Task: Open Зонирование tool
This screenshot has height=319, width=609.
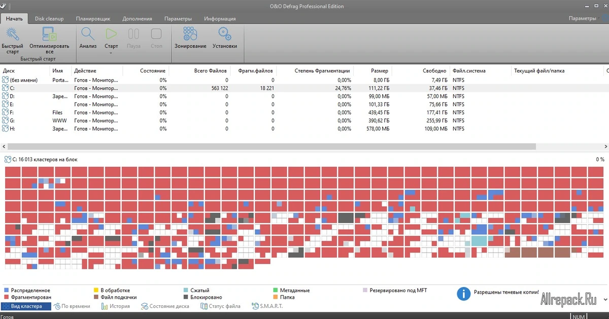Action: click(x=190, y=34)
